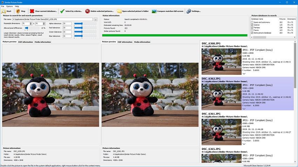Screen dimensions: 298x167
Task: Adjust the Allowed pixel difference slider
Action: click(32, 28)
